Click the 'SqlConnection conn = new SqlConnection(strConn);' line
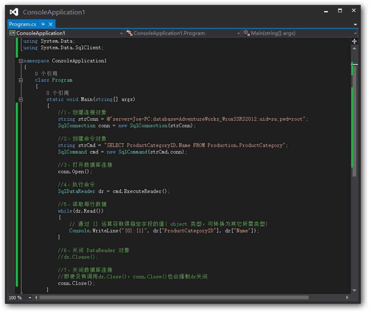Image resolution: width=369 pixels, height=312 pixels. coord(127,126)
